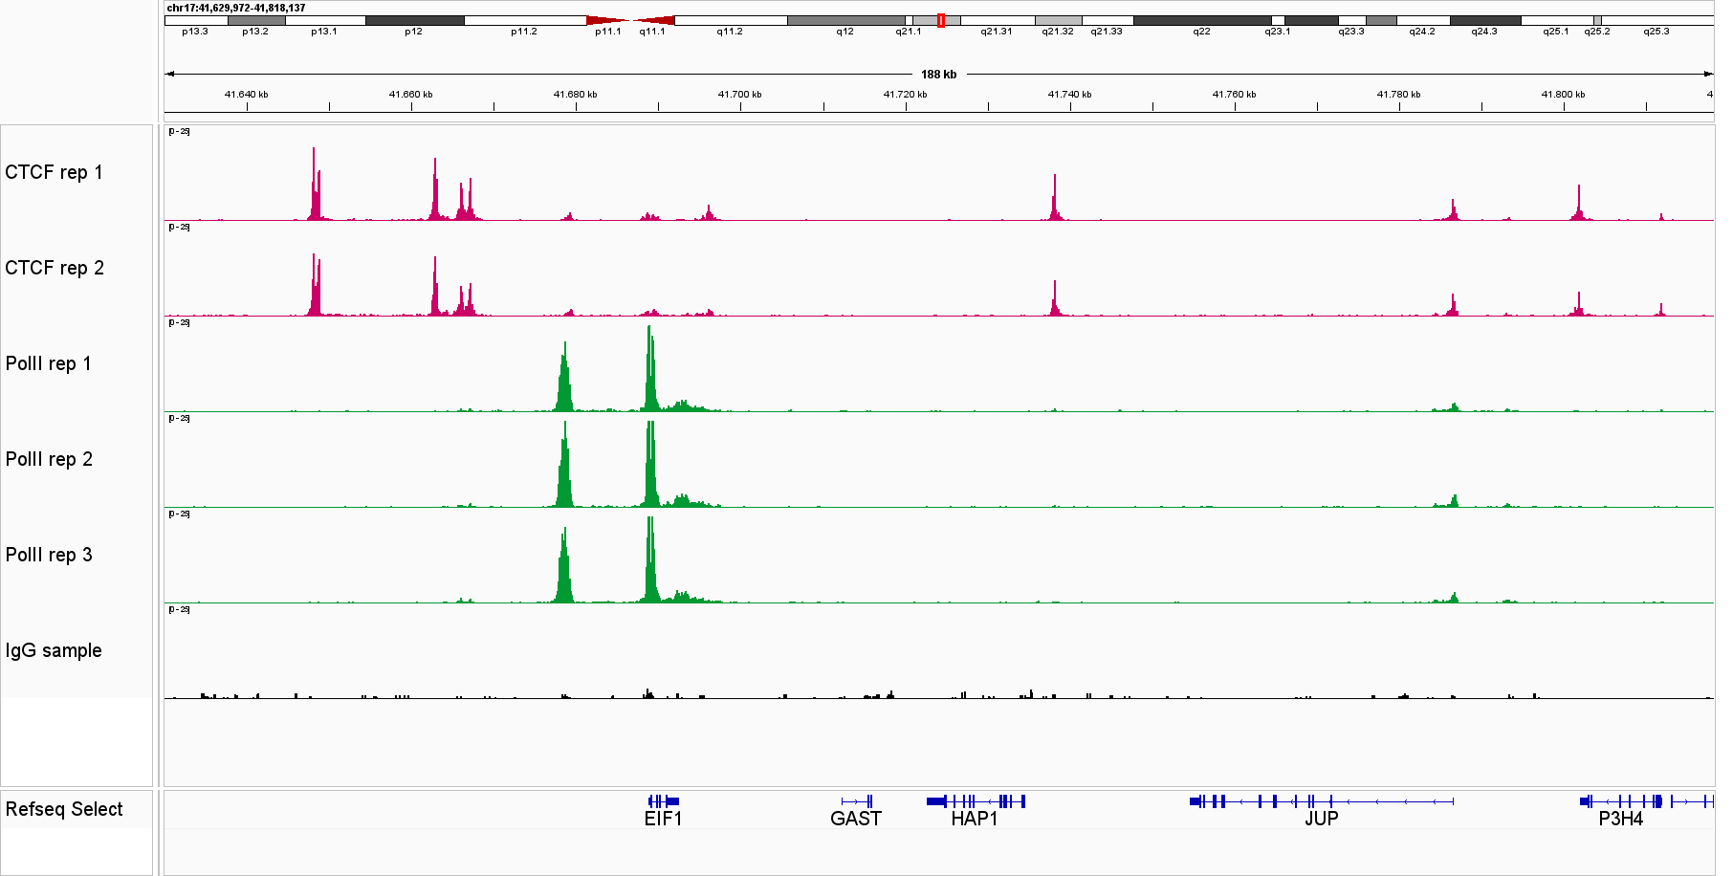Click the Refseq Select annotation track label
Screen dimensions: 1733x876
[64, 809]
